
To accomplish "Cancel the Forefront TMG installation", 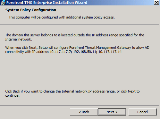I will pyautogui.click(x=143, y=112).
